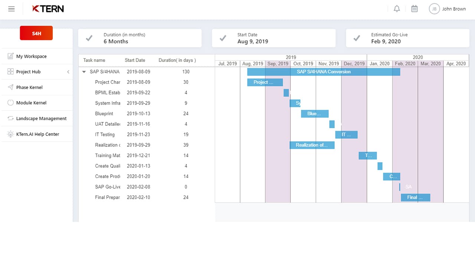Viewport: 475px width, 267px height.
Task: Click the Phase Kernel paper-plane icon
Action: 10,87
